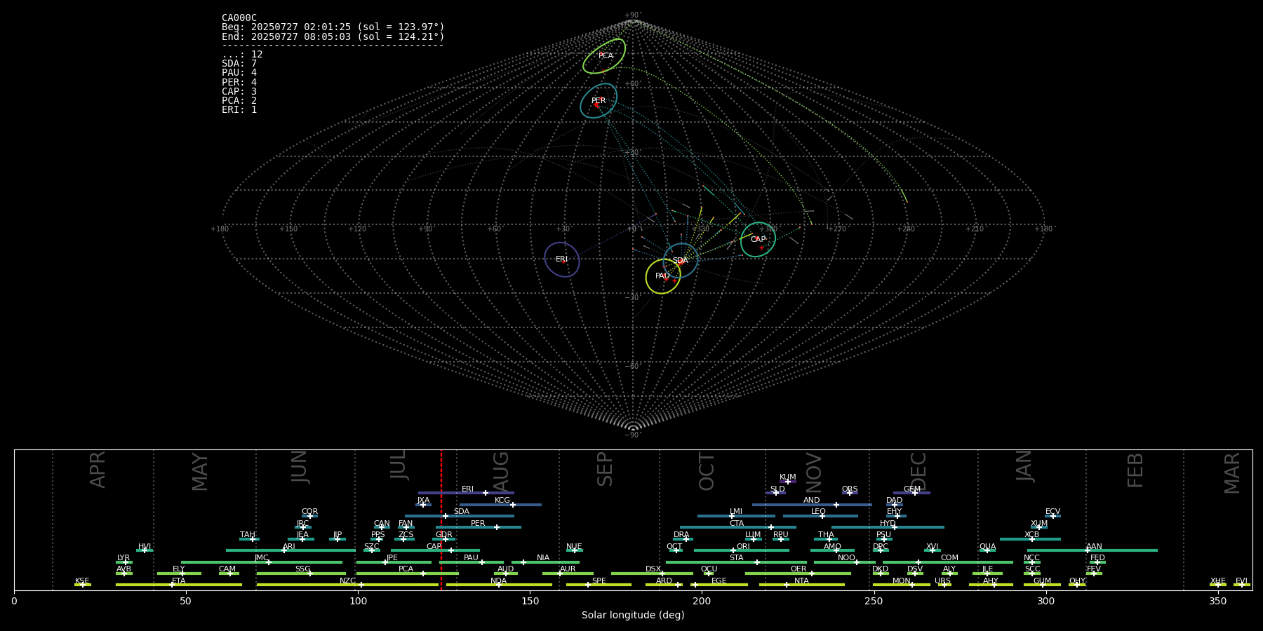Screen dimensions: 1263x631
Task: Click the 'ERI: 1' count entry
Action: (239, 110)
